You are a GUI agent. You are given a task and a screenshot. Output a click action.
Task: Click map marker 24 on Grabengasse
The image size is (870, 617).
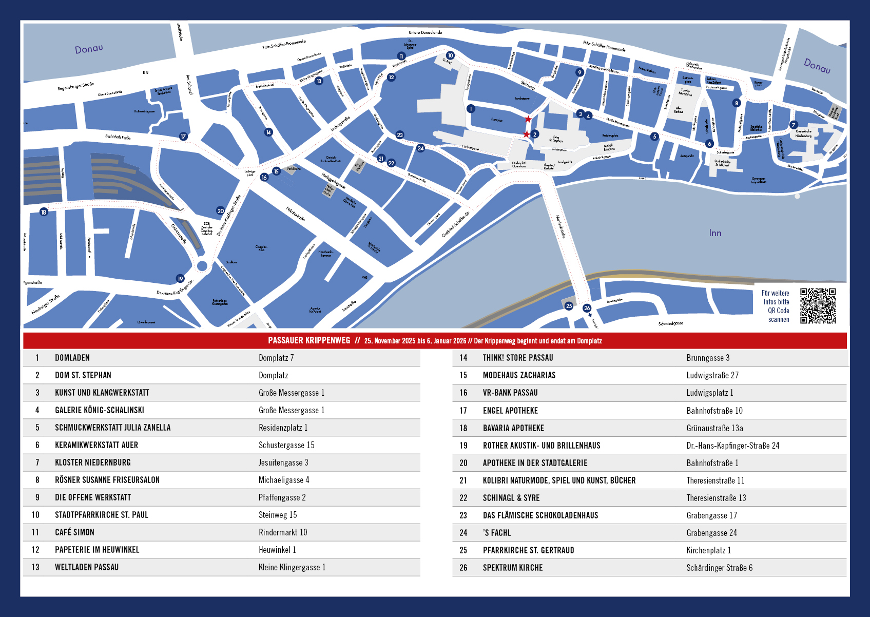[x=420, y=148]
